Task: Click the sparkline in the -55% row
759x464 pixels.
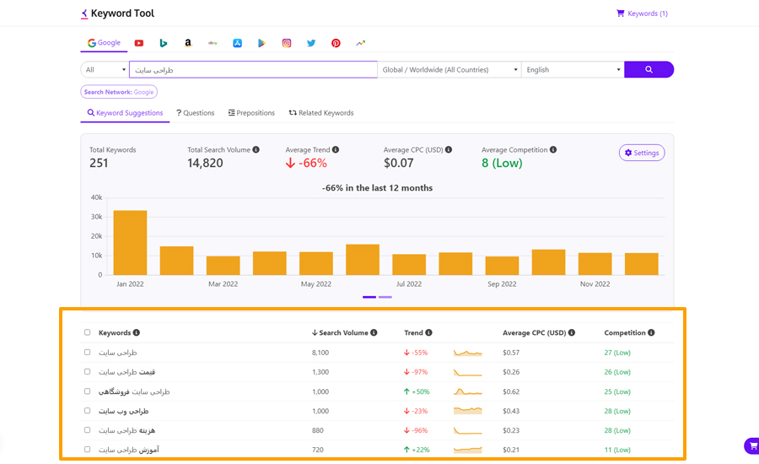Action: [x=467, y=353]
